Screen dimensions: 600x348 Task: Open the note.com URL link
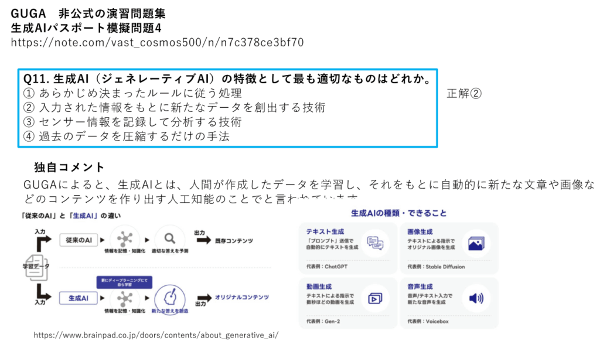[x=157, y=42]
